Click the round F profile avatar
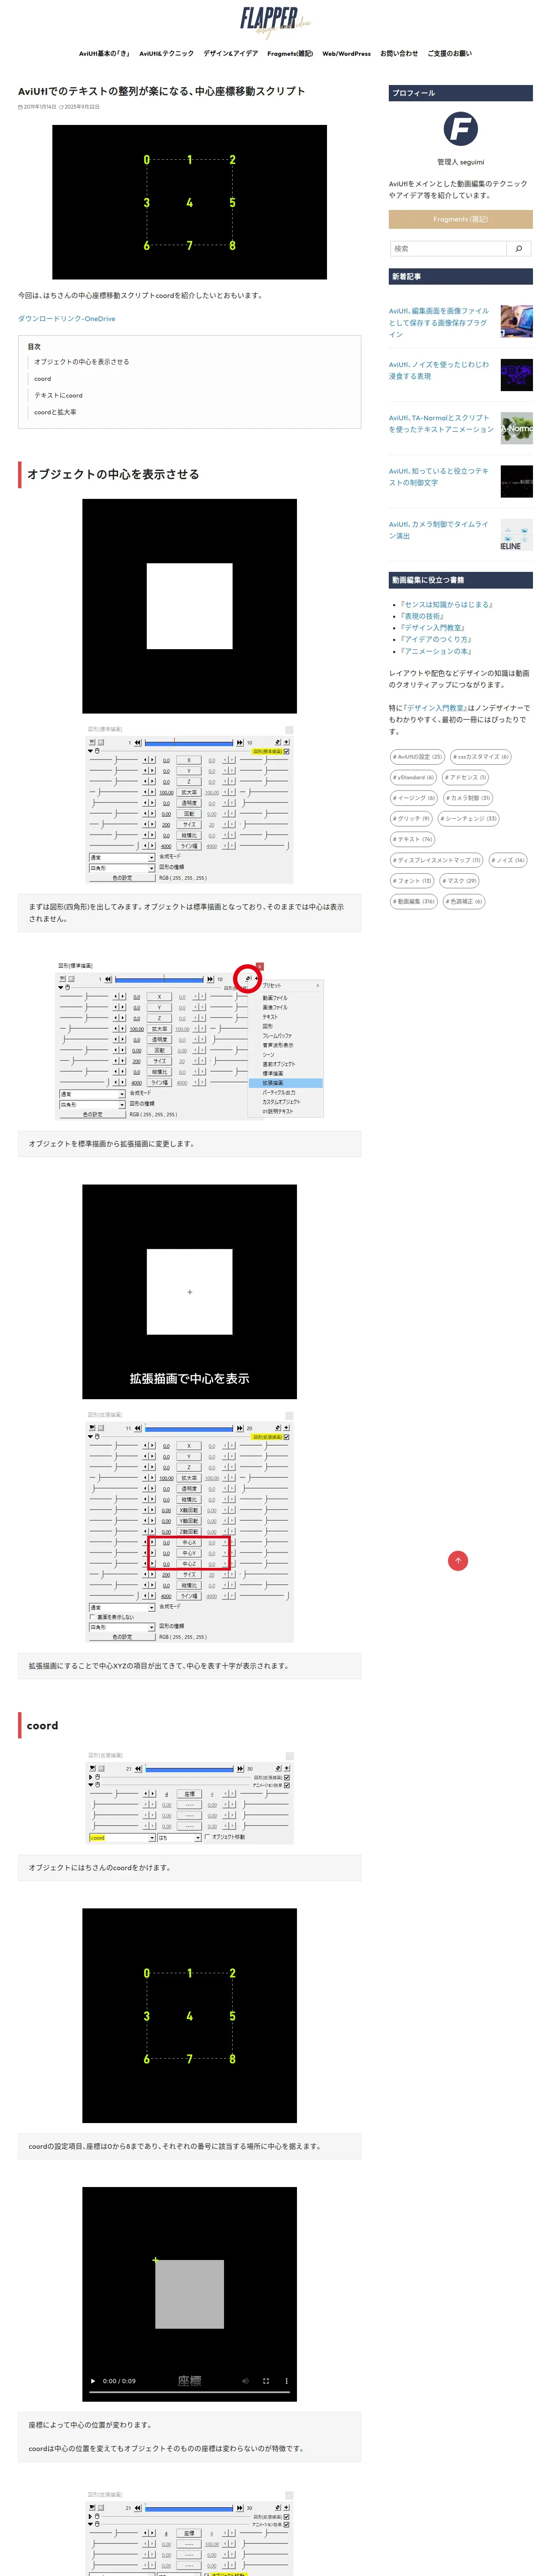 tap(460, 128)
